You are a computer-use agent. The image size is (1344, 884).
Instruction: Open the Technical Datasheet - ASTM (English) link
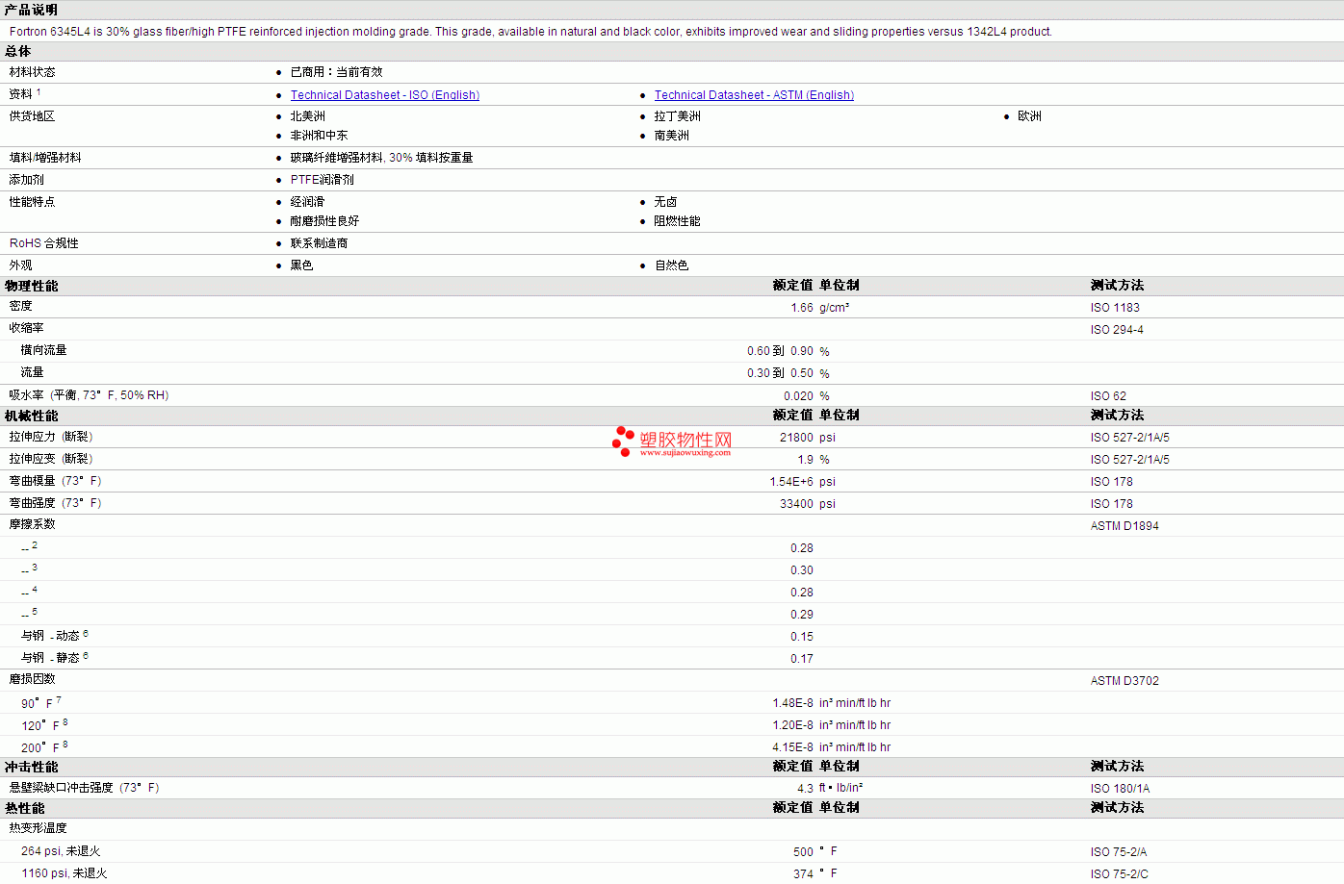pyautogui.click(x=754, y=95)
